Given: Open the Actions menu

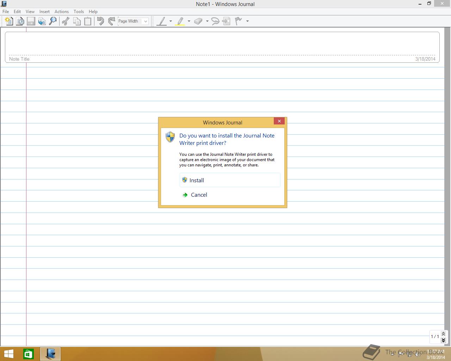Looking at the screenshot, I should (62, 11).
